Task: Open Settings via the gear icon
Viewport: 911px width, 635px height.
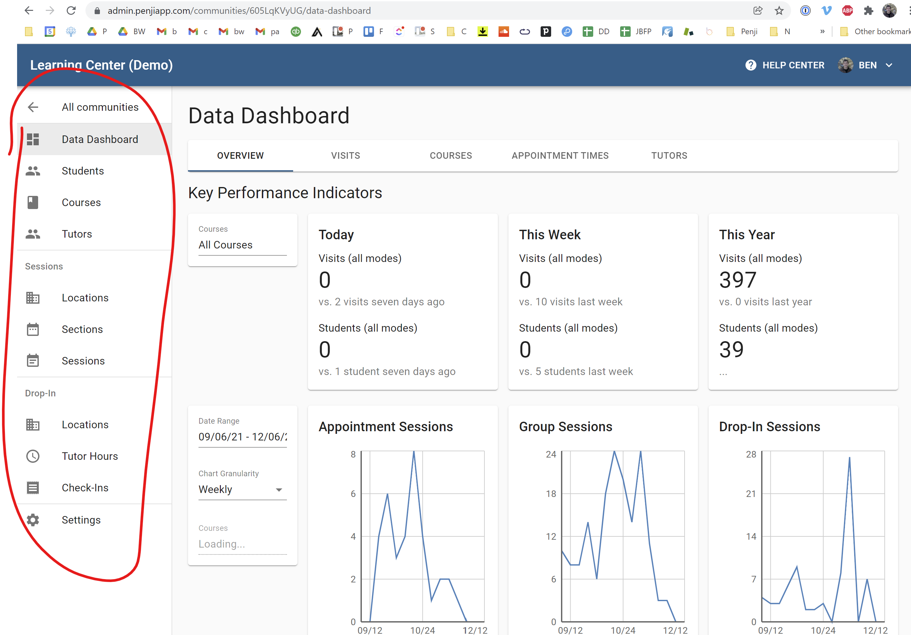Action: (33, 520)
